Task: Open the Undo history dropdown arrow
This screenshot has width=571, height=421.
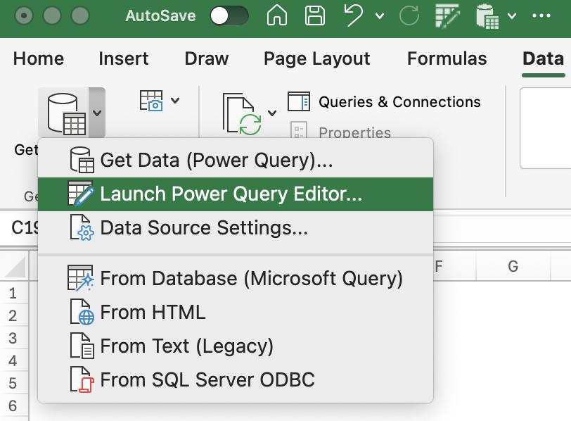Action: (x=380, y=16)
